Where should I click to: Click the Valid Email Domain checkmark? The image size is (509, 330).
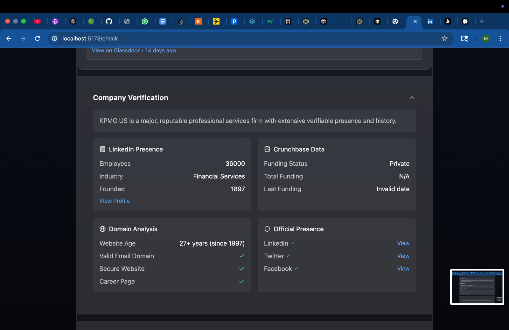(x=242, y=256)
